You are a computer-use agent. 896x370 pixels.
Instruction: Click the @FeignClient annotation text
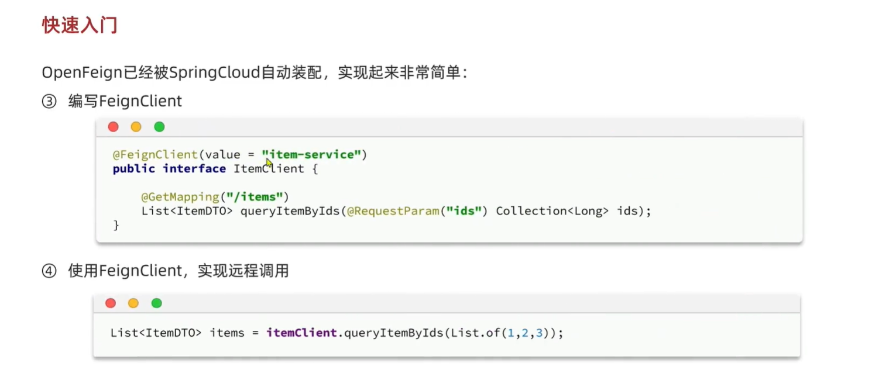tap(156, 154)
